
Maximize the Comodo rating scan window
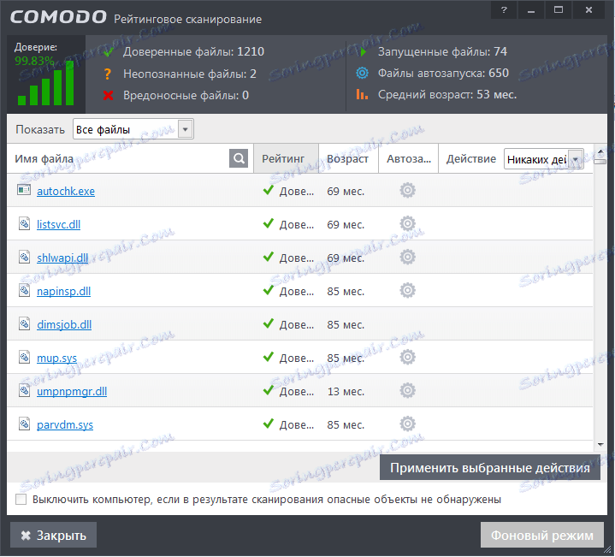(x=559, y=10)
